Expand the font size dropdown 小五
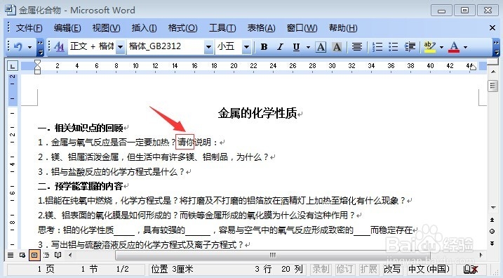This screenshot has height=278, width=503. coord(246,47)
